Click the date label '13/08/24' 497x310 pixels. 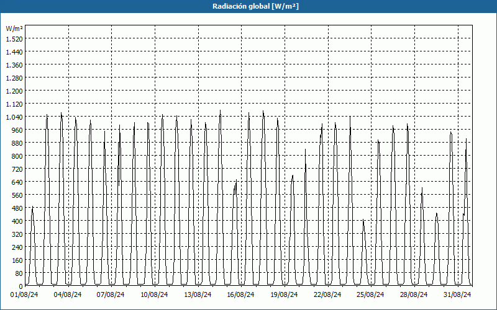pyautogui.click(x=198, y=295)
